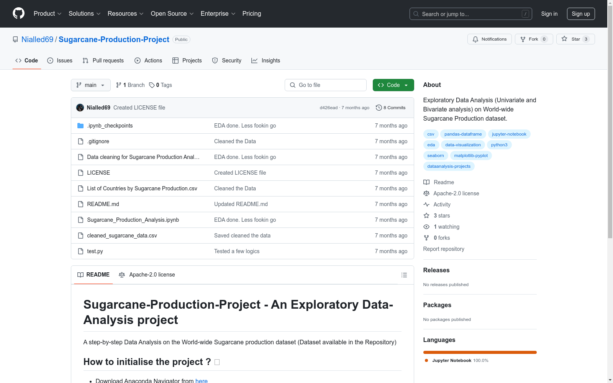
Task: Click the Fork icon button
Action: [523, 39]
